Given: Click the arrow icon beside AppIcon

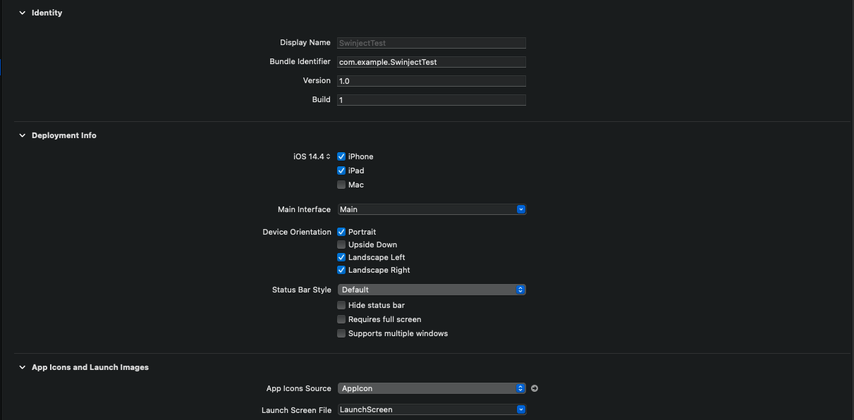Looking at the screenshot, I should point(535,388).
